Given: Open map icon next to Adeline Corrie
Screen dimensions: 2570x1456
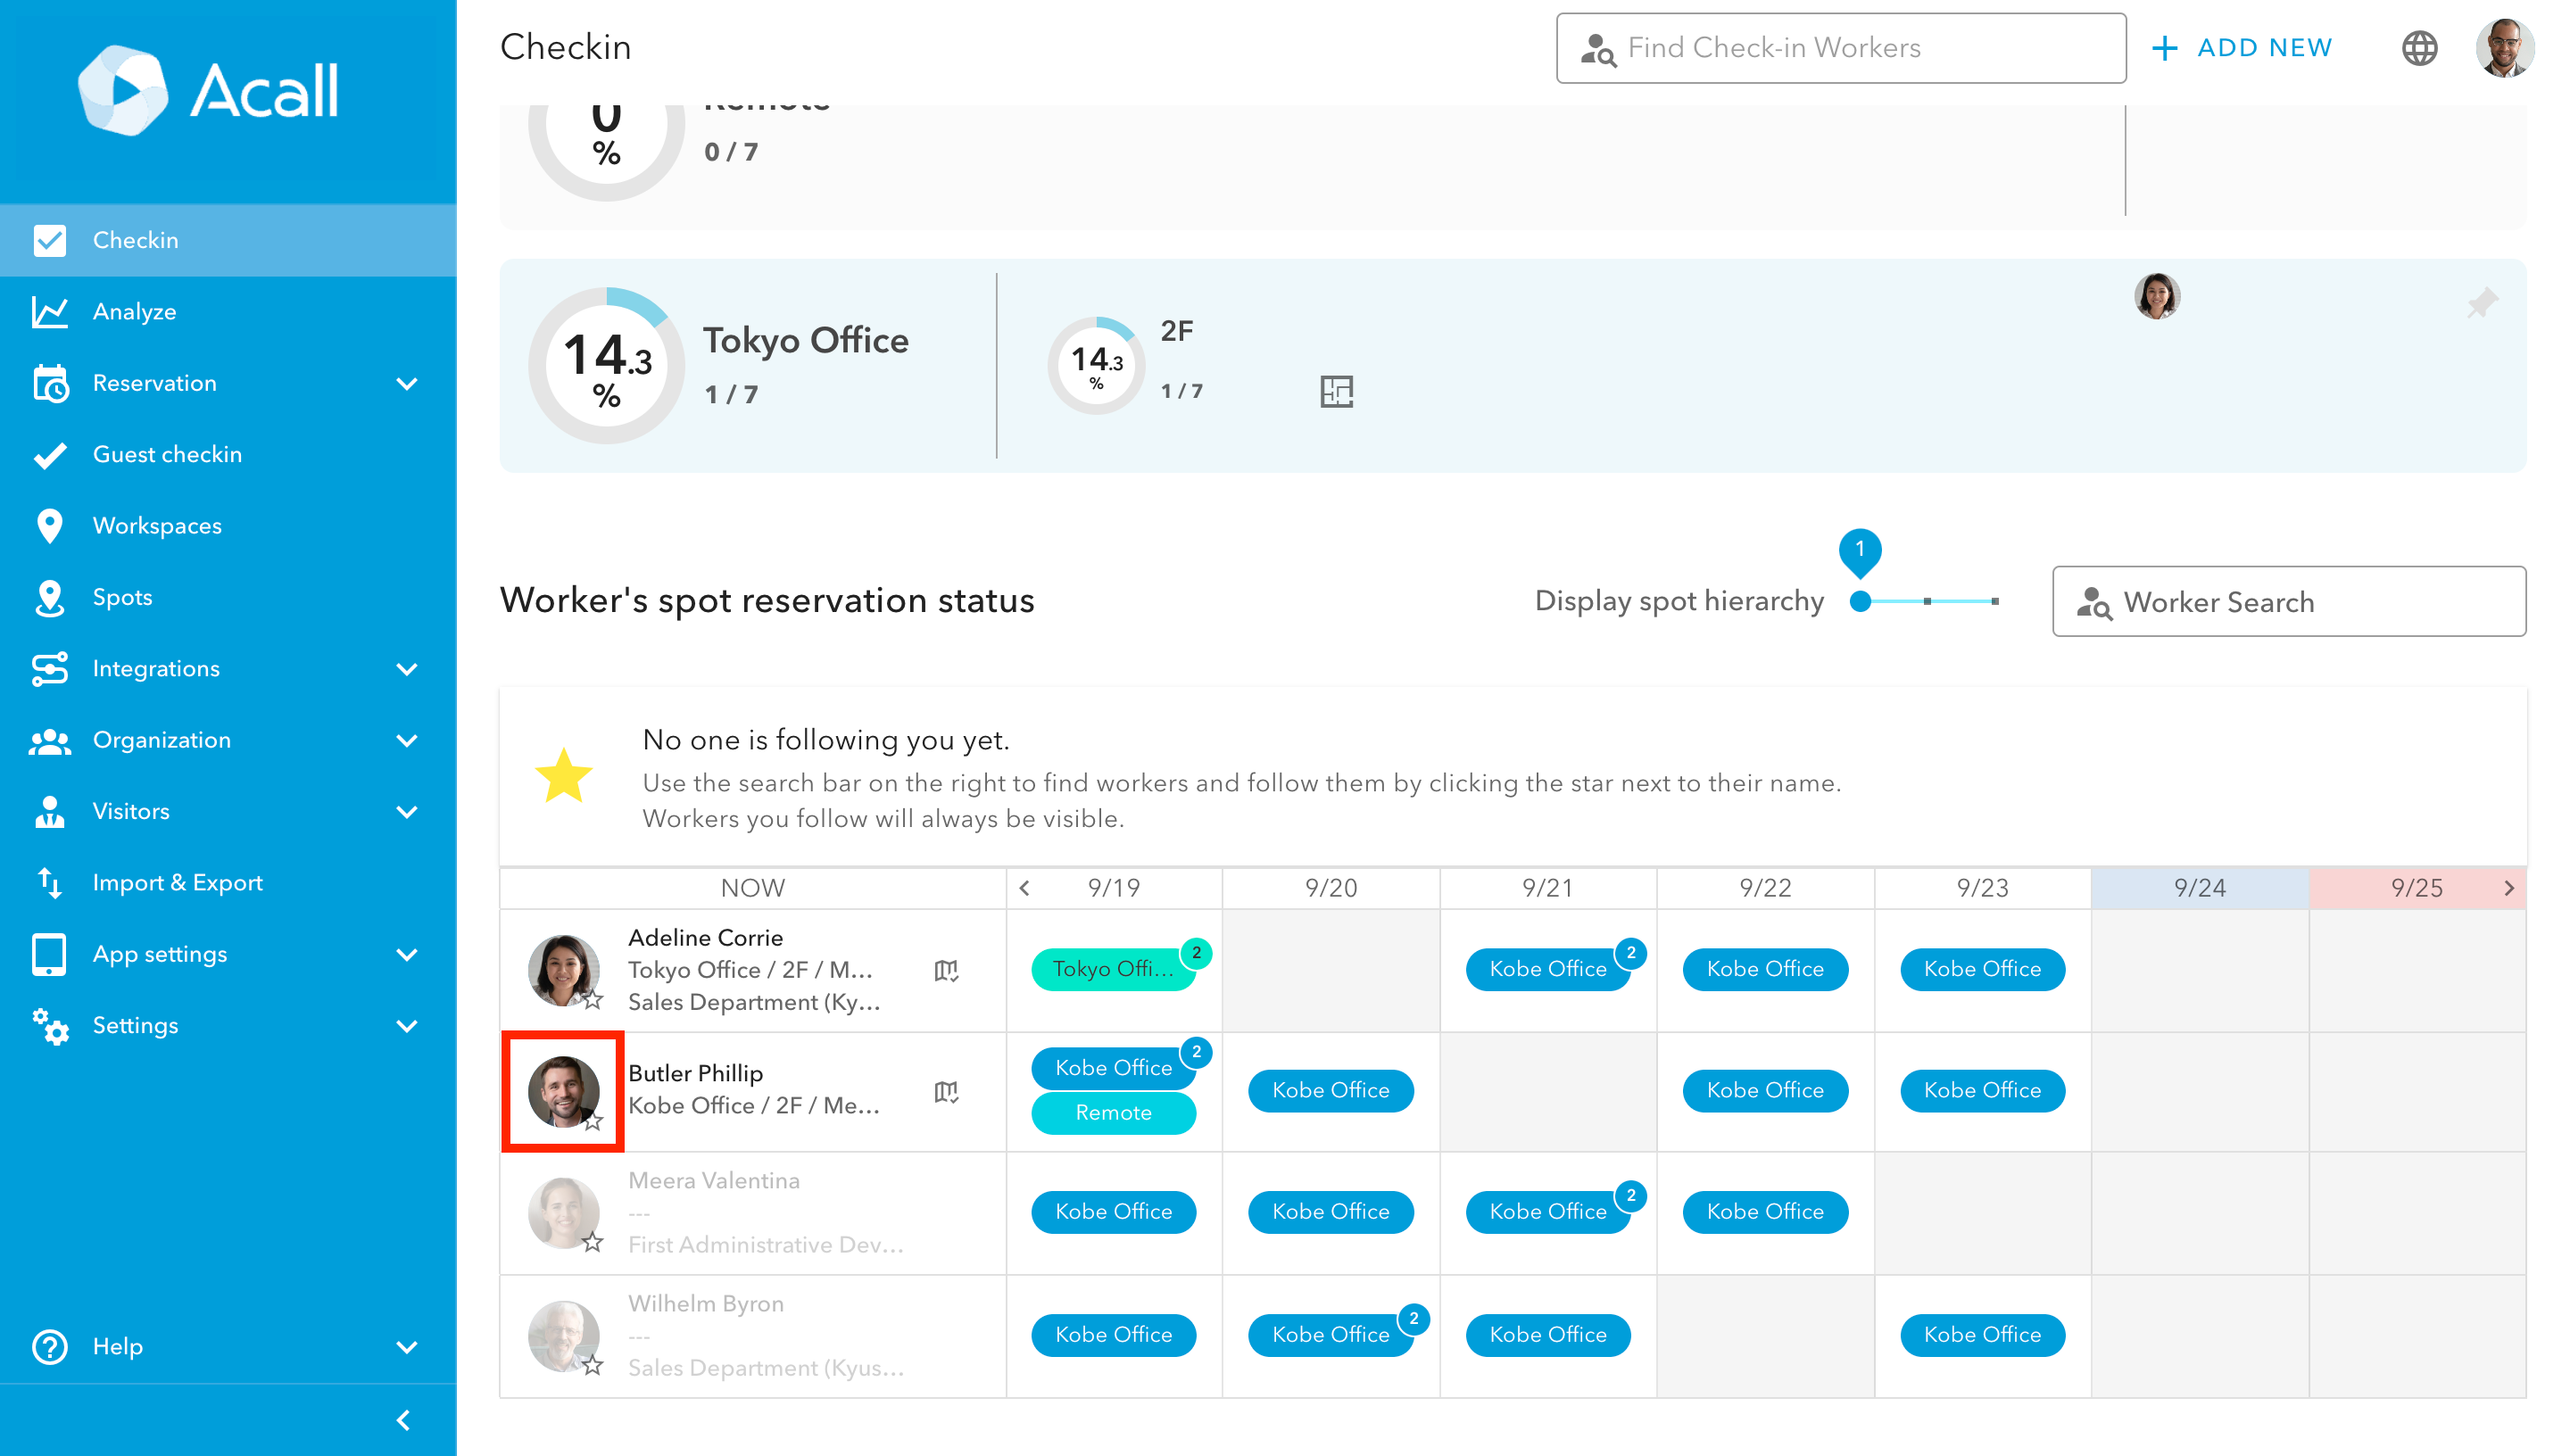Looking at the screenshot, I should click(x=946, y=970).
